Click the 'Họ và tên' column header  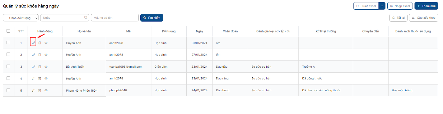tap(84, 31)
